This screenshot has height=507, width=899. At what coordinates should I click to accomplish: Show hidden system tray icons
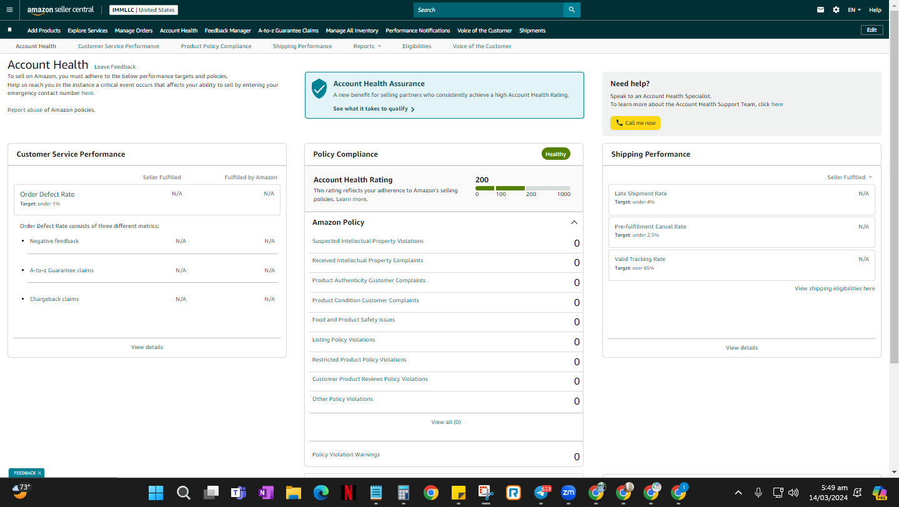pos(738,493)
